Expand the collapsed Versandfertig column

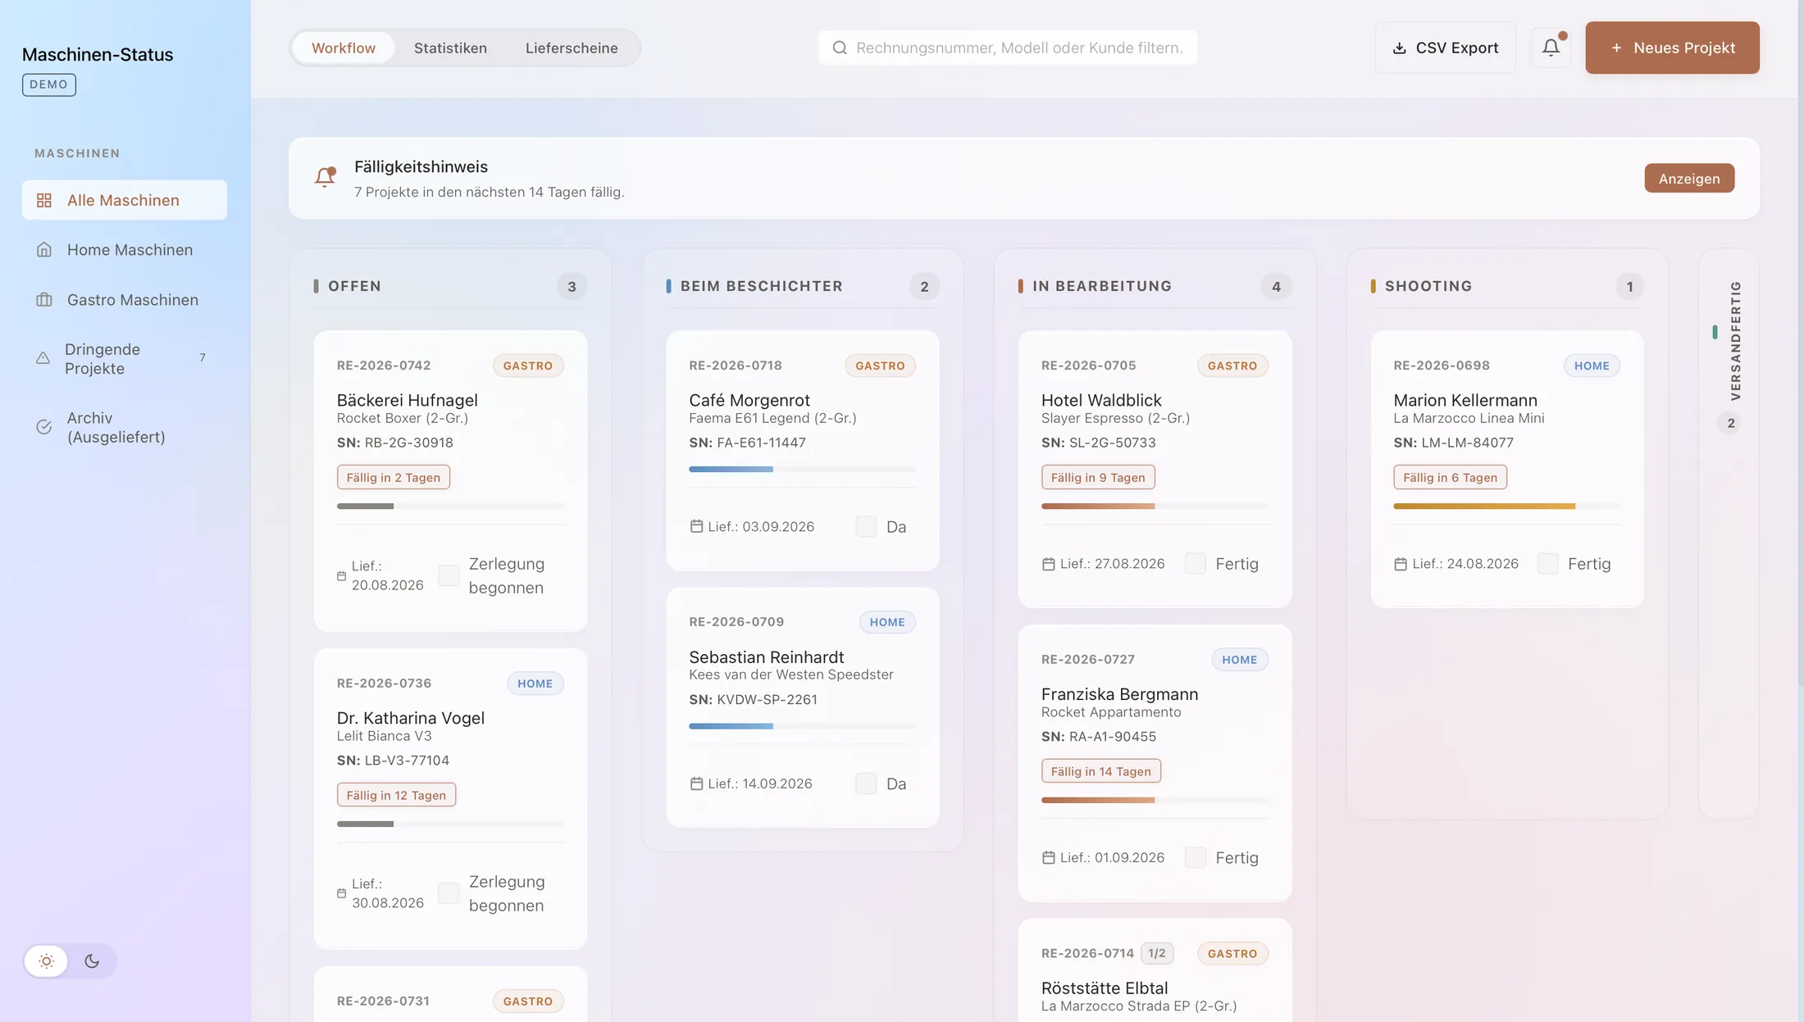1729,533
